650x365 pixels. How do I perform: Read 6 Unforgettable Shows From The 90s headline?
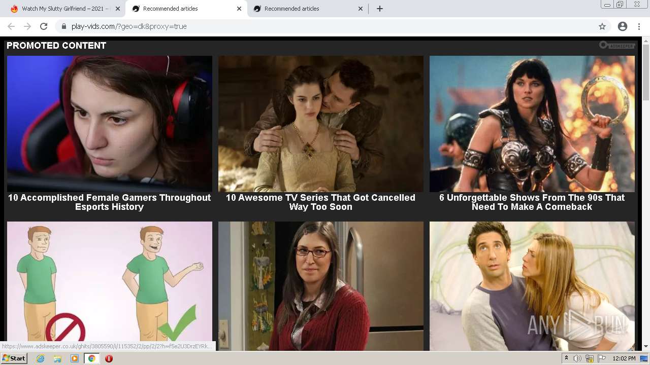[x=532, y=202]
